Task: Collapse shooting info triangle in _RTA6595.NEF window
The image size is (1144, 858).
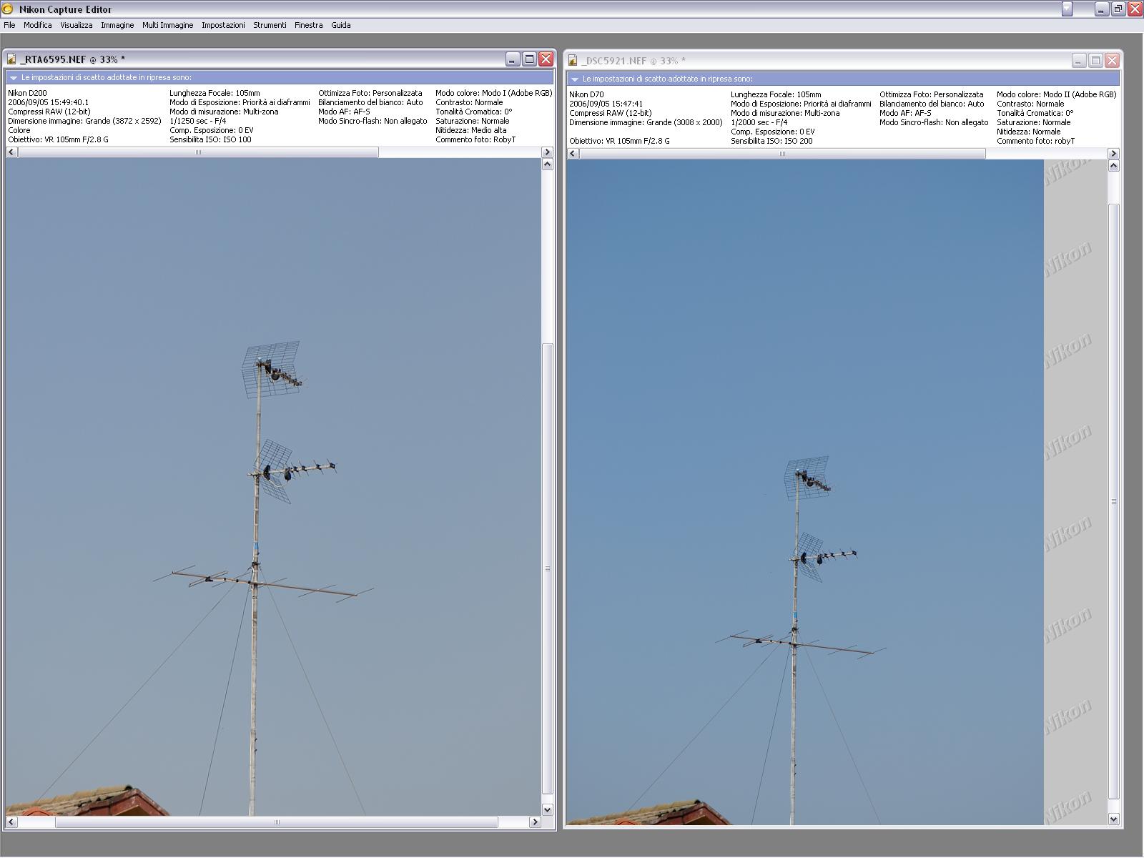Action: click(x=14, y=77)
